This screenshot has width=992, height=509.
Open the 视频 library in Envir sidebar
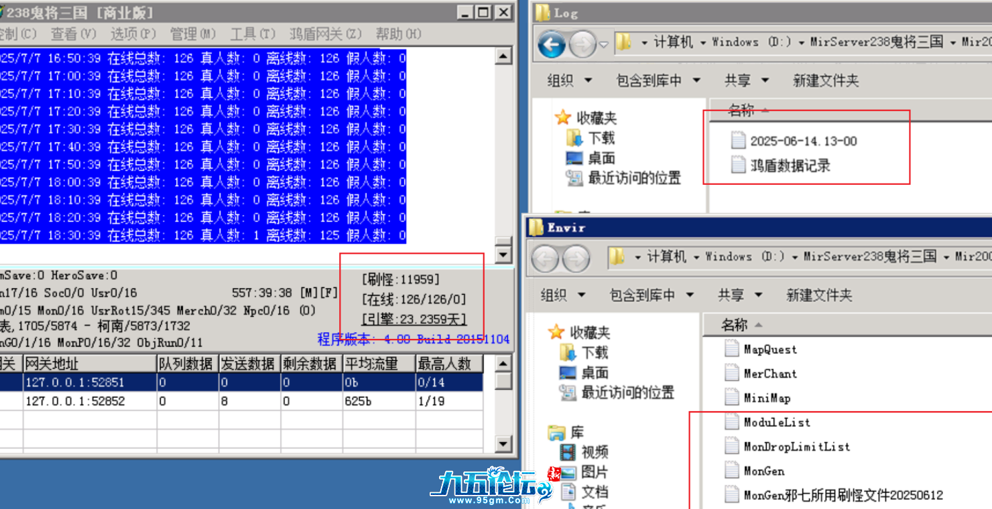tap(594, 452)
